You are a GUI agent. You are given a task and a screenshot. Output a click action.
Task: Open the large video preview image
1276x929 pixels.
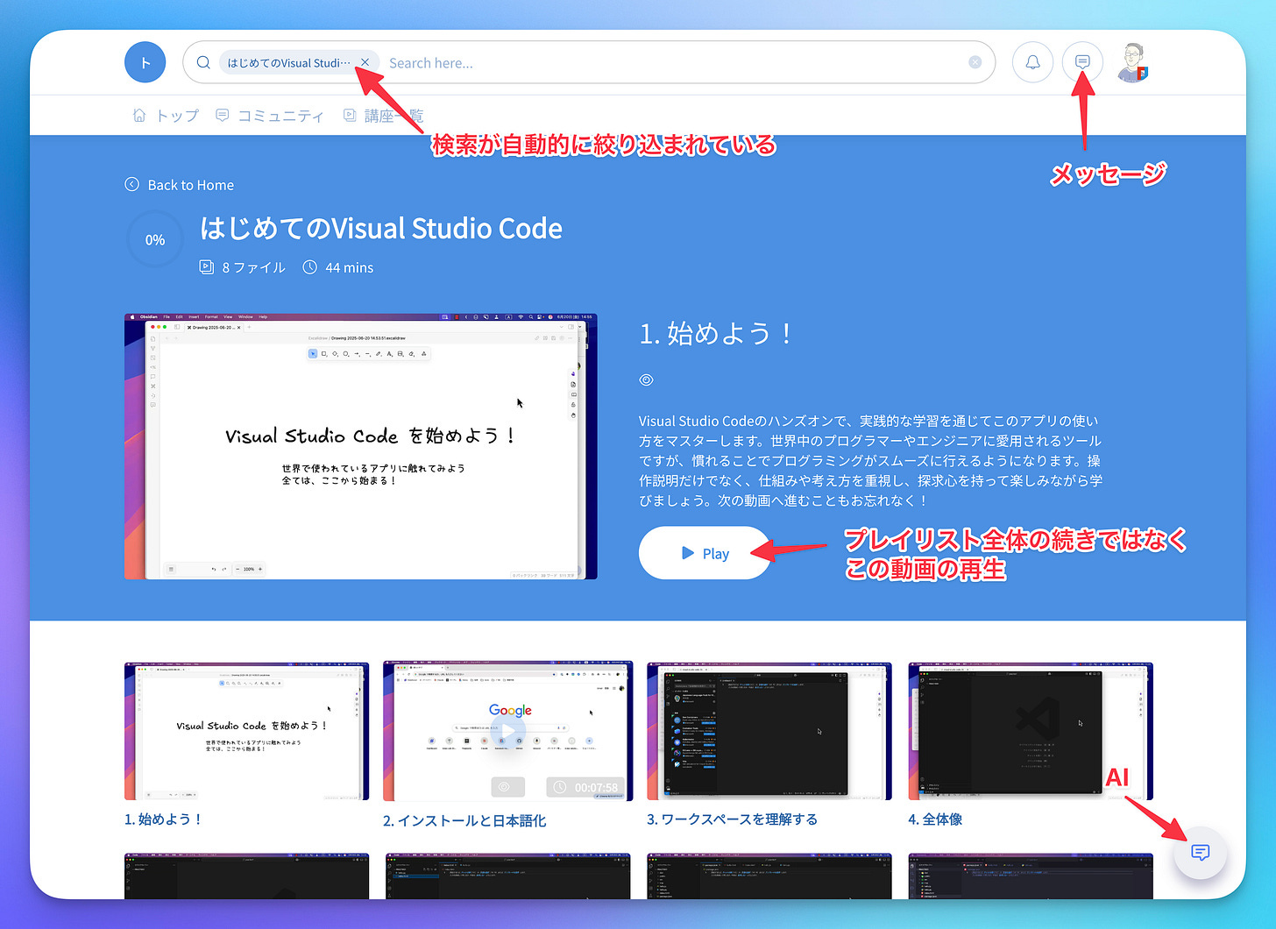point(360,447)
